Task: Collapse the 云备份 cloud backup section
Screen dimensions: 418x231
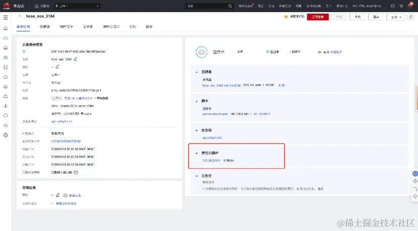Action: [x=196, y=176]
